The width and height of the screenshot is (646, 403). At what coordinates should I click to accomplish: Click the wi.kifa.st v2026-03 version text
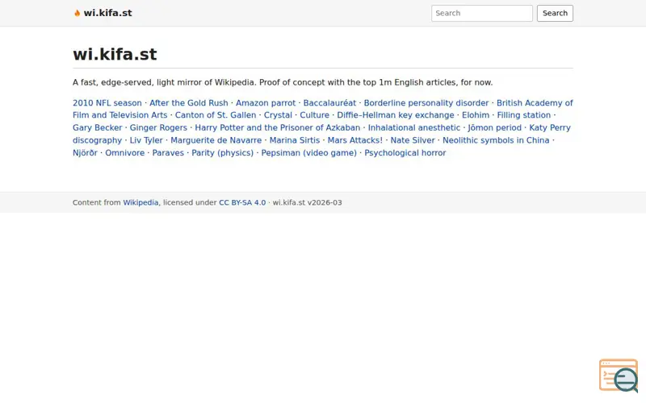pyautogui.click(x=308, y=203)
